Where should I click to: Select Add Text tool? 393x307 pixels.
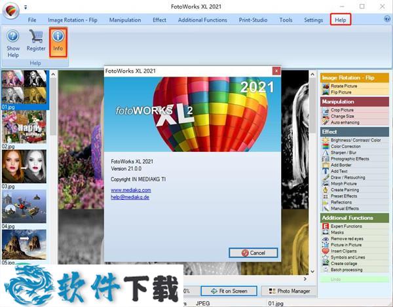340,171
